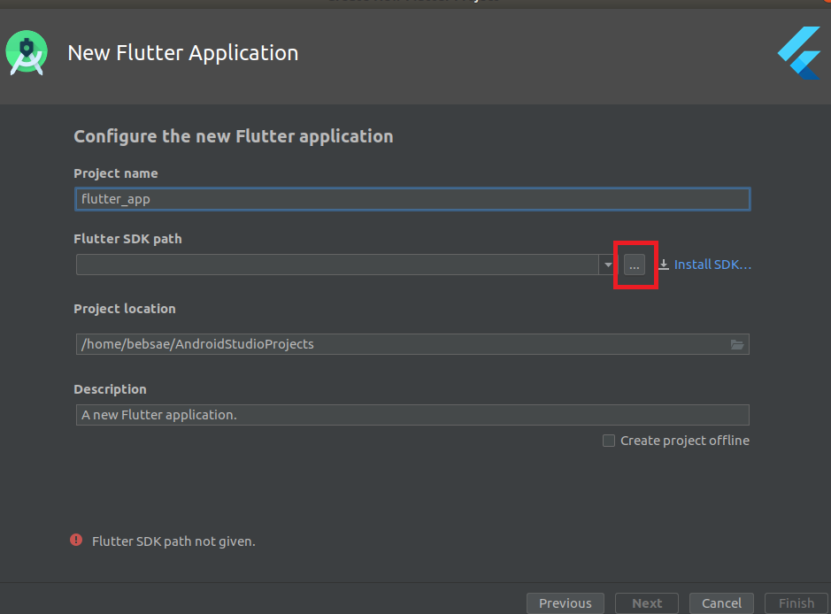Image resolution: width=831 pixels, height=614 pixels.
Task: Click the Flutter logo icon
Action: pos(799,53)
